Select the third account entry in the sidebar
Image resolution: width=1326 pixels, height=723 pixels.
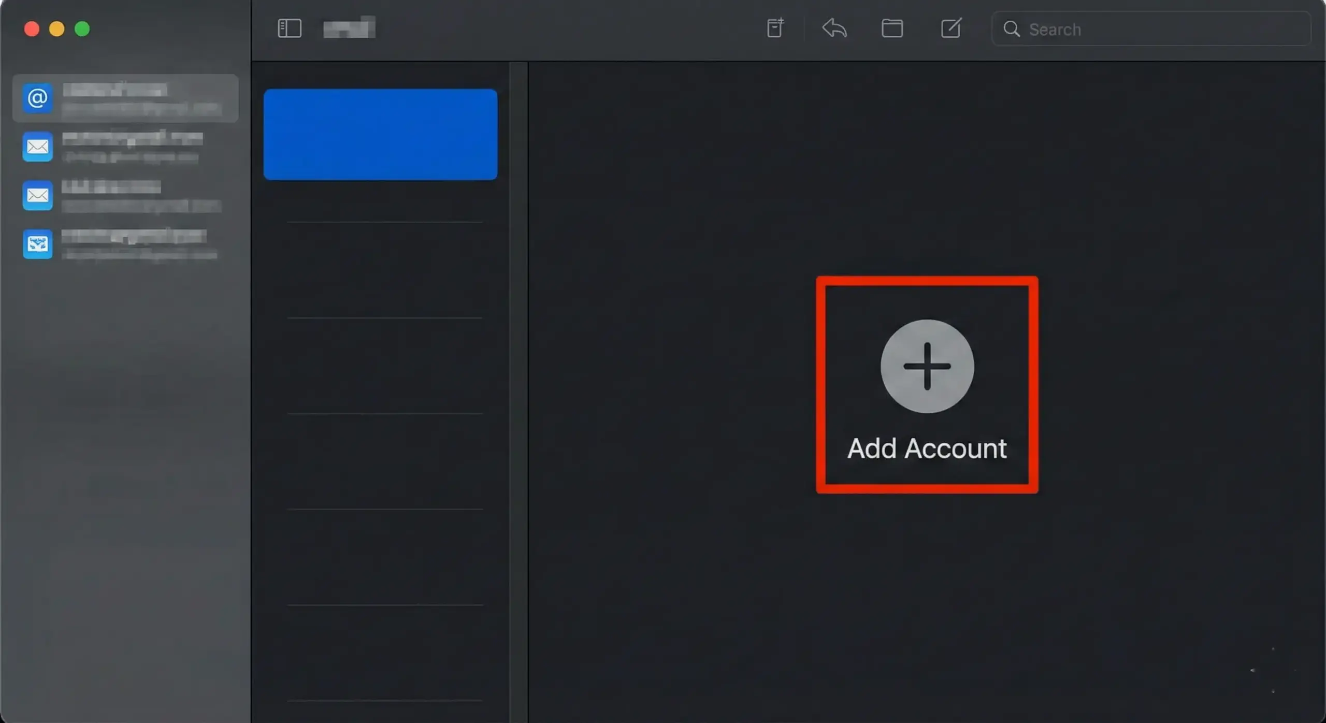coord(125,195)
